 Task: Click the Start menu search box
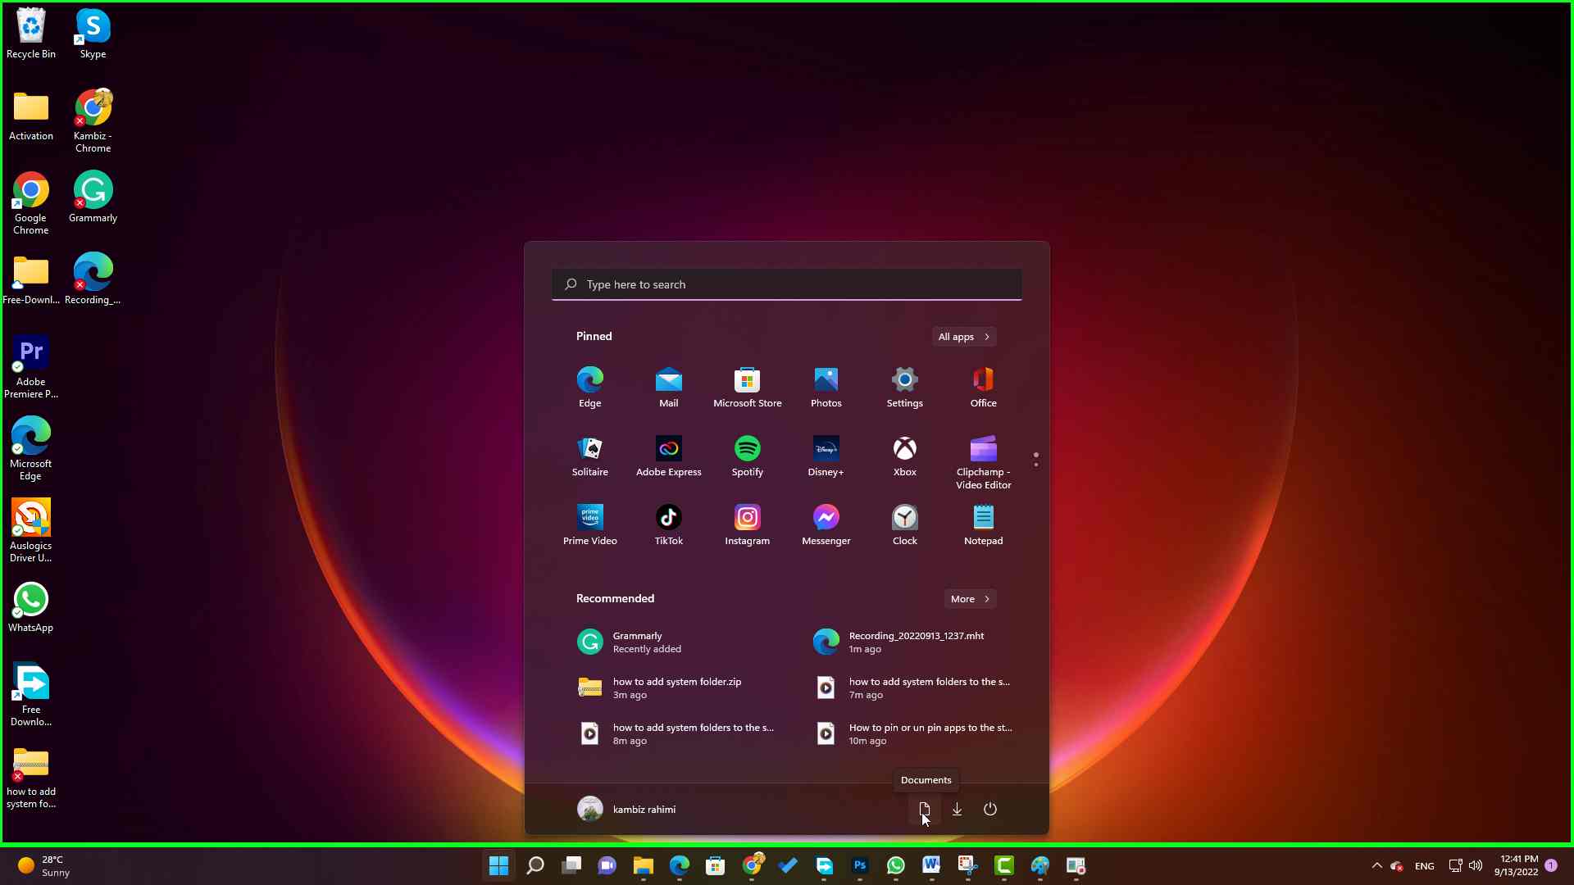coord(787,284)
